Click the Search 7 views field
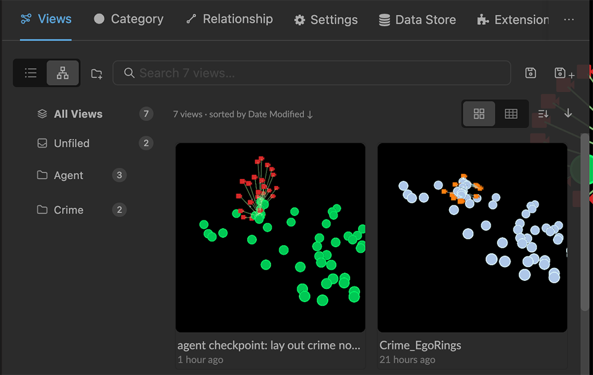This screenshot has height=375, width=593. pyautogui.click(x=312, y=73)
